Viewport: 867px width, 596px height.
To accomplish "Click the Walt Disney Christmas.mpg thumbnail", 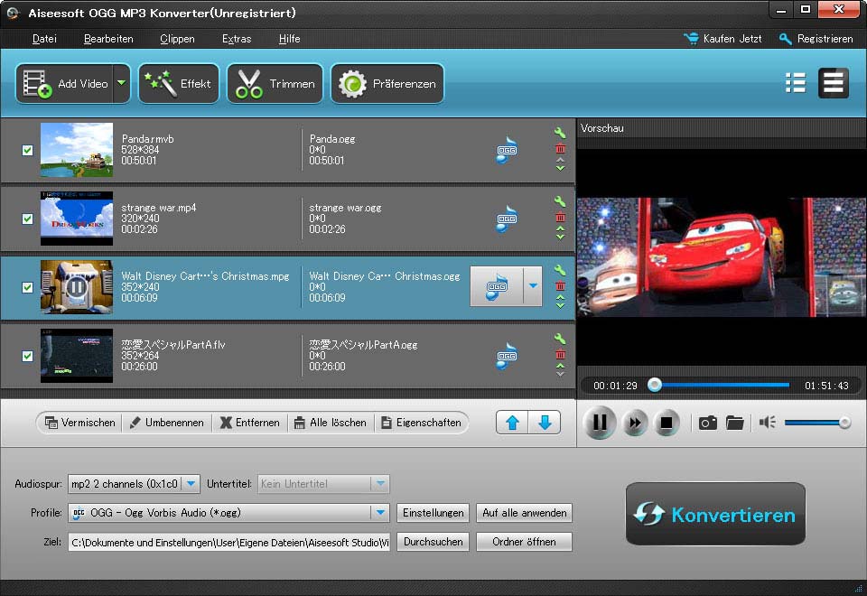I will click(x=76, y=287).
